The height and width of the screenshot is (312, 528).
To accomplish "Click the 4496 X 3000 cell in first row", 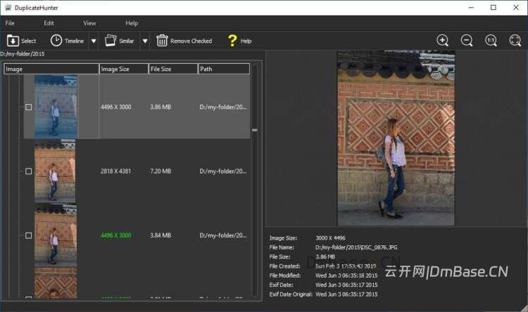I will point(116,107).
